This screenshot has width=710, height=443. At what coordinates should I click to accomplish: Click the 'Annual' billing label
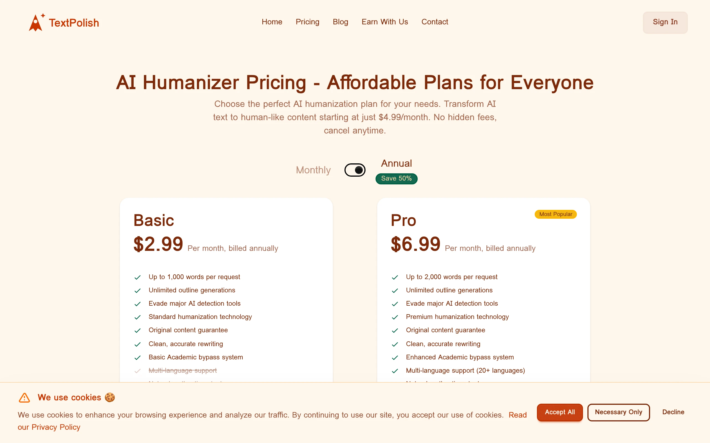coord(396,163)
